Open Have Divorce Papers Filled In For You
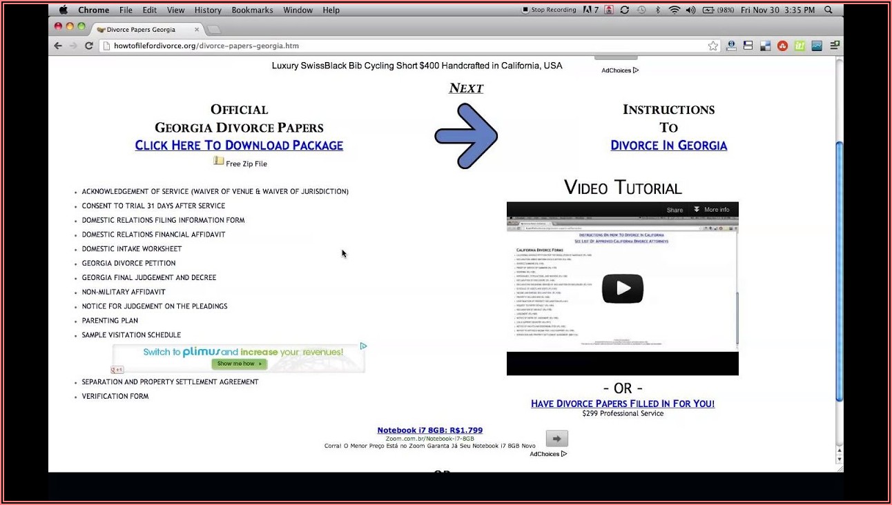The height and width of the screenshot is (505, 892). [x=623, y=404]
